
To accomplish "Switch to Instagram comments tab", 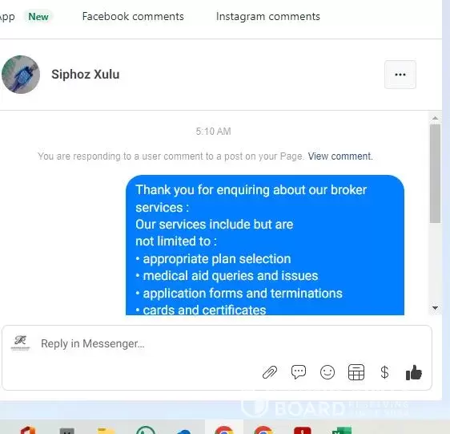I will [x=268, y=16].
